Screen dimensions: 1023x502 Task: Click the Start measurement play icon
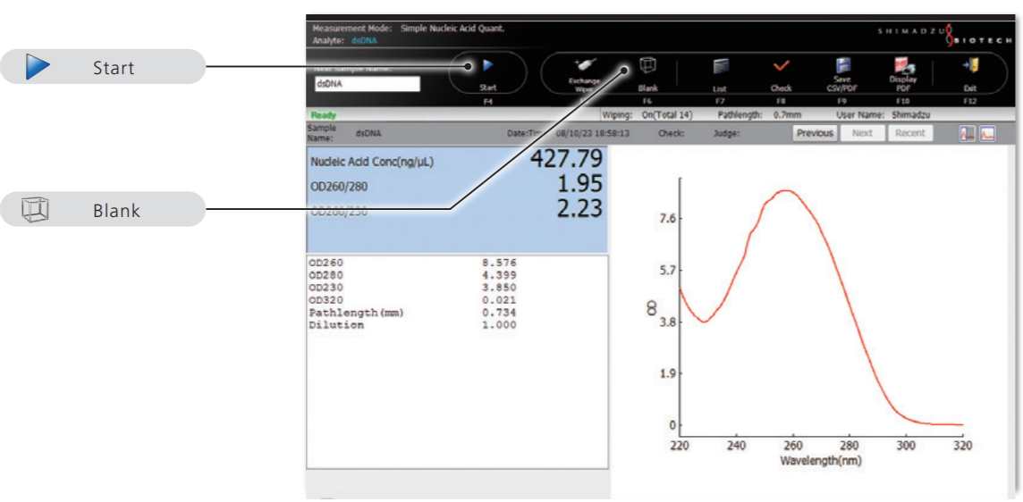[x=488, y=66]
